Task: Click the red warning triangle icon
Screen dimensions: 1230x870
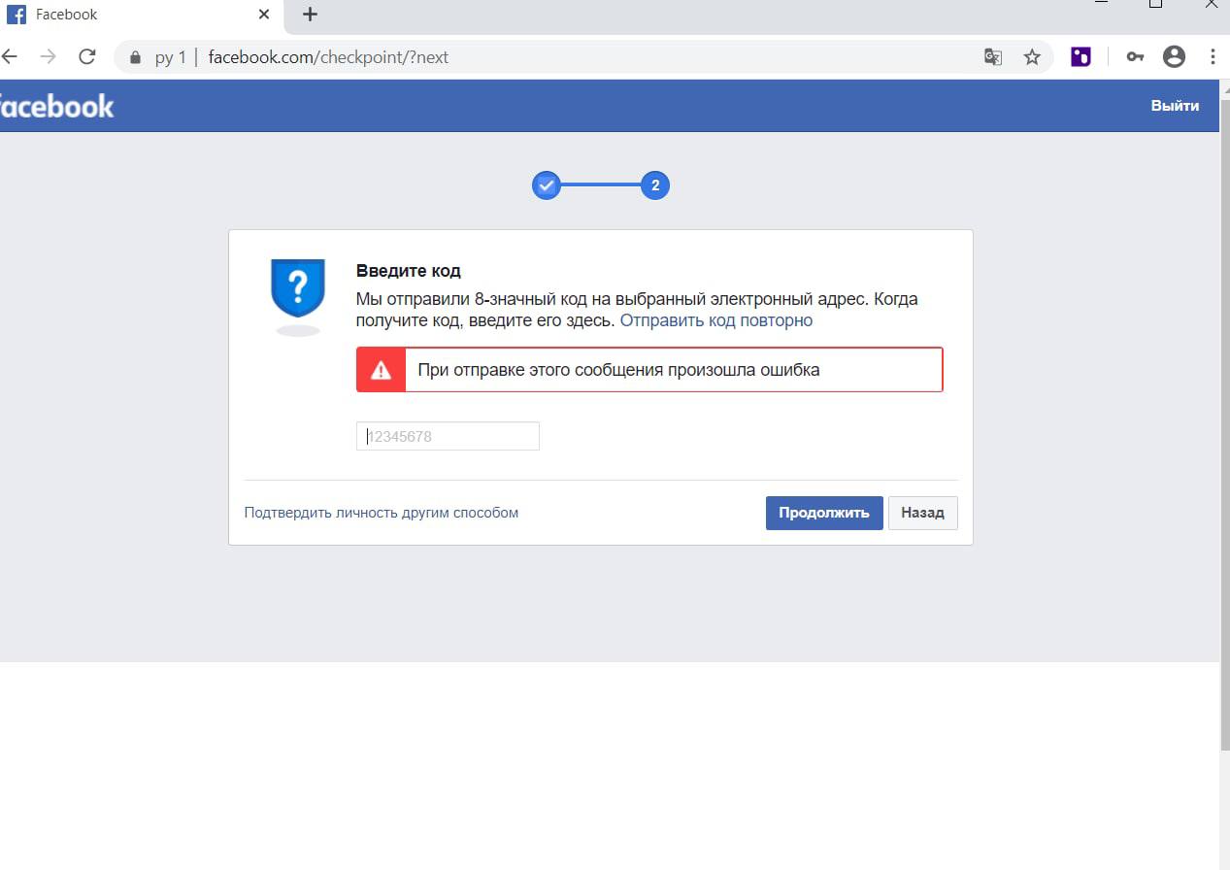Action: click(381, 370)
